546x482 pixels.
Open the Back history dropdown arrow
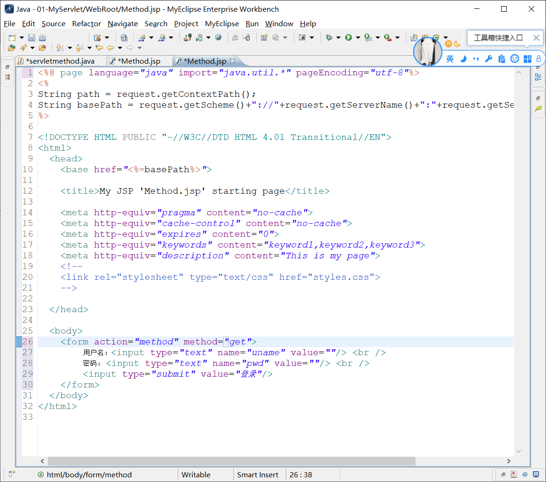click(x=120, y=48)
